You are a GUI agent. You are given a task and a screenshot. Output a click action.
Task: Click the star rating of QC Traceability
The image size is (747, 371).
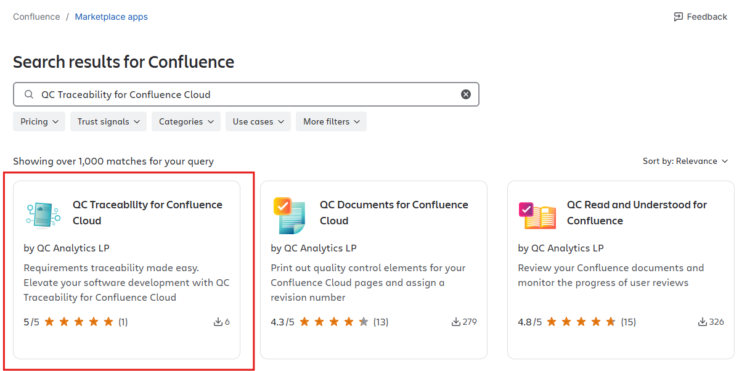pyautogui.click(x=79, y=322)
